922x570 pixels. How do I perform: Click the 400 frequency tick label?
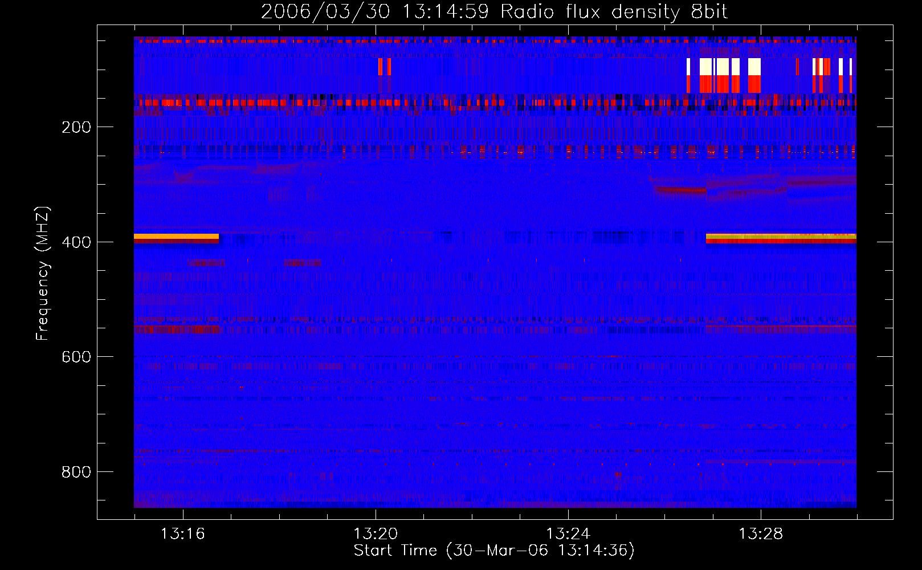[x=76, y=242]
